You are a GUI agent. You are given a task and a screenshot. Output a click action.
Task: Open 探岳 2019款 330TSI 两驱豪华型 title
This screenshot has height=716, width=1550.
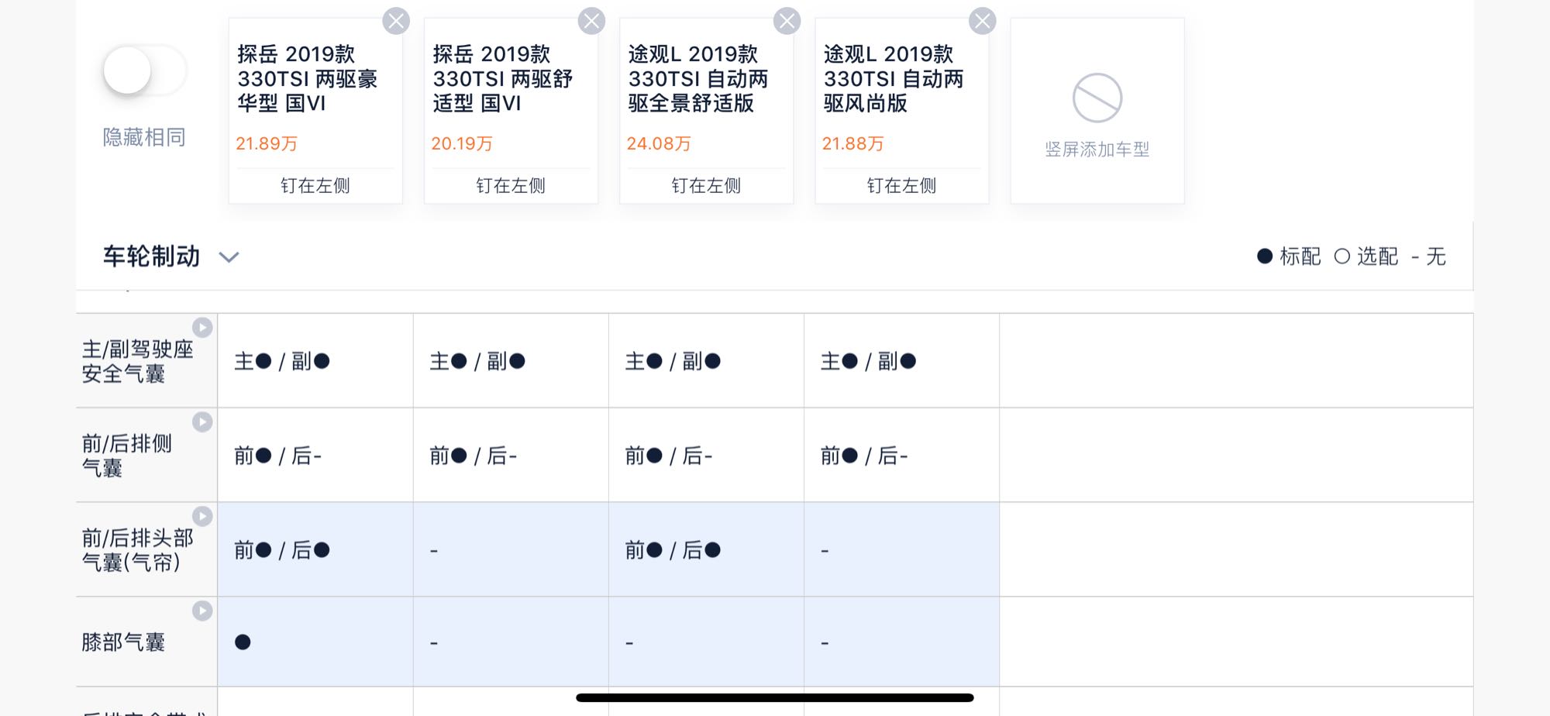tap(308, 78)
